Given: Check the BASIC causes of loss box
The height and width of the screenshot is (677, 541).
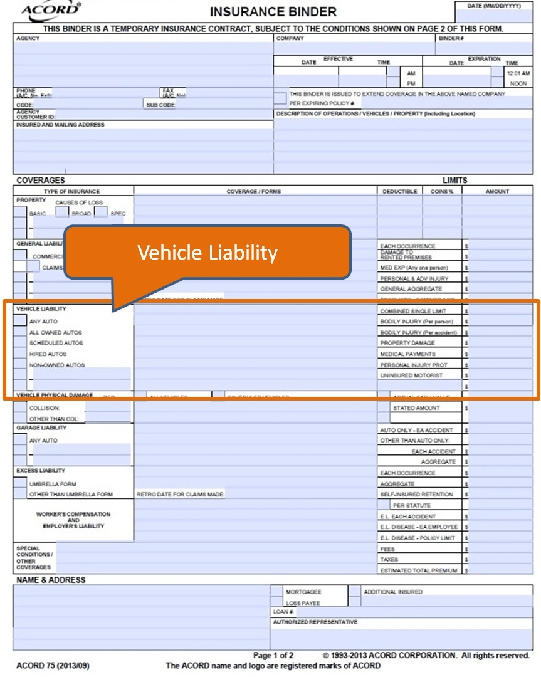Looking at the screenshot, I should pyautogui.click(x=21, y=213).
